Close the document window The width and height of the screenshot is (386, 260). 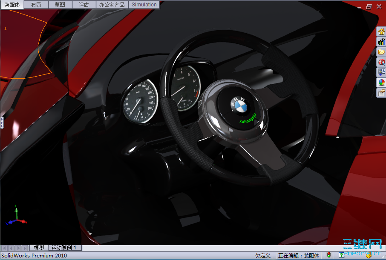tap(379, 7)
